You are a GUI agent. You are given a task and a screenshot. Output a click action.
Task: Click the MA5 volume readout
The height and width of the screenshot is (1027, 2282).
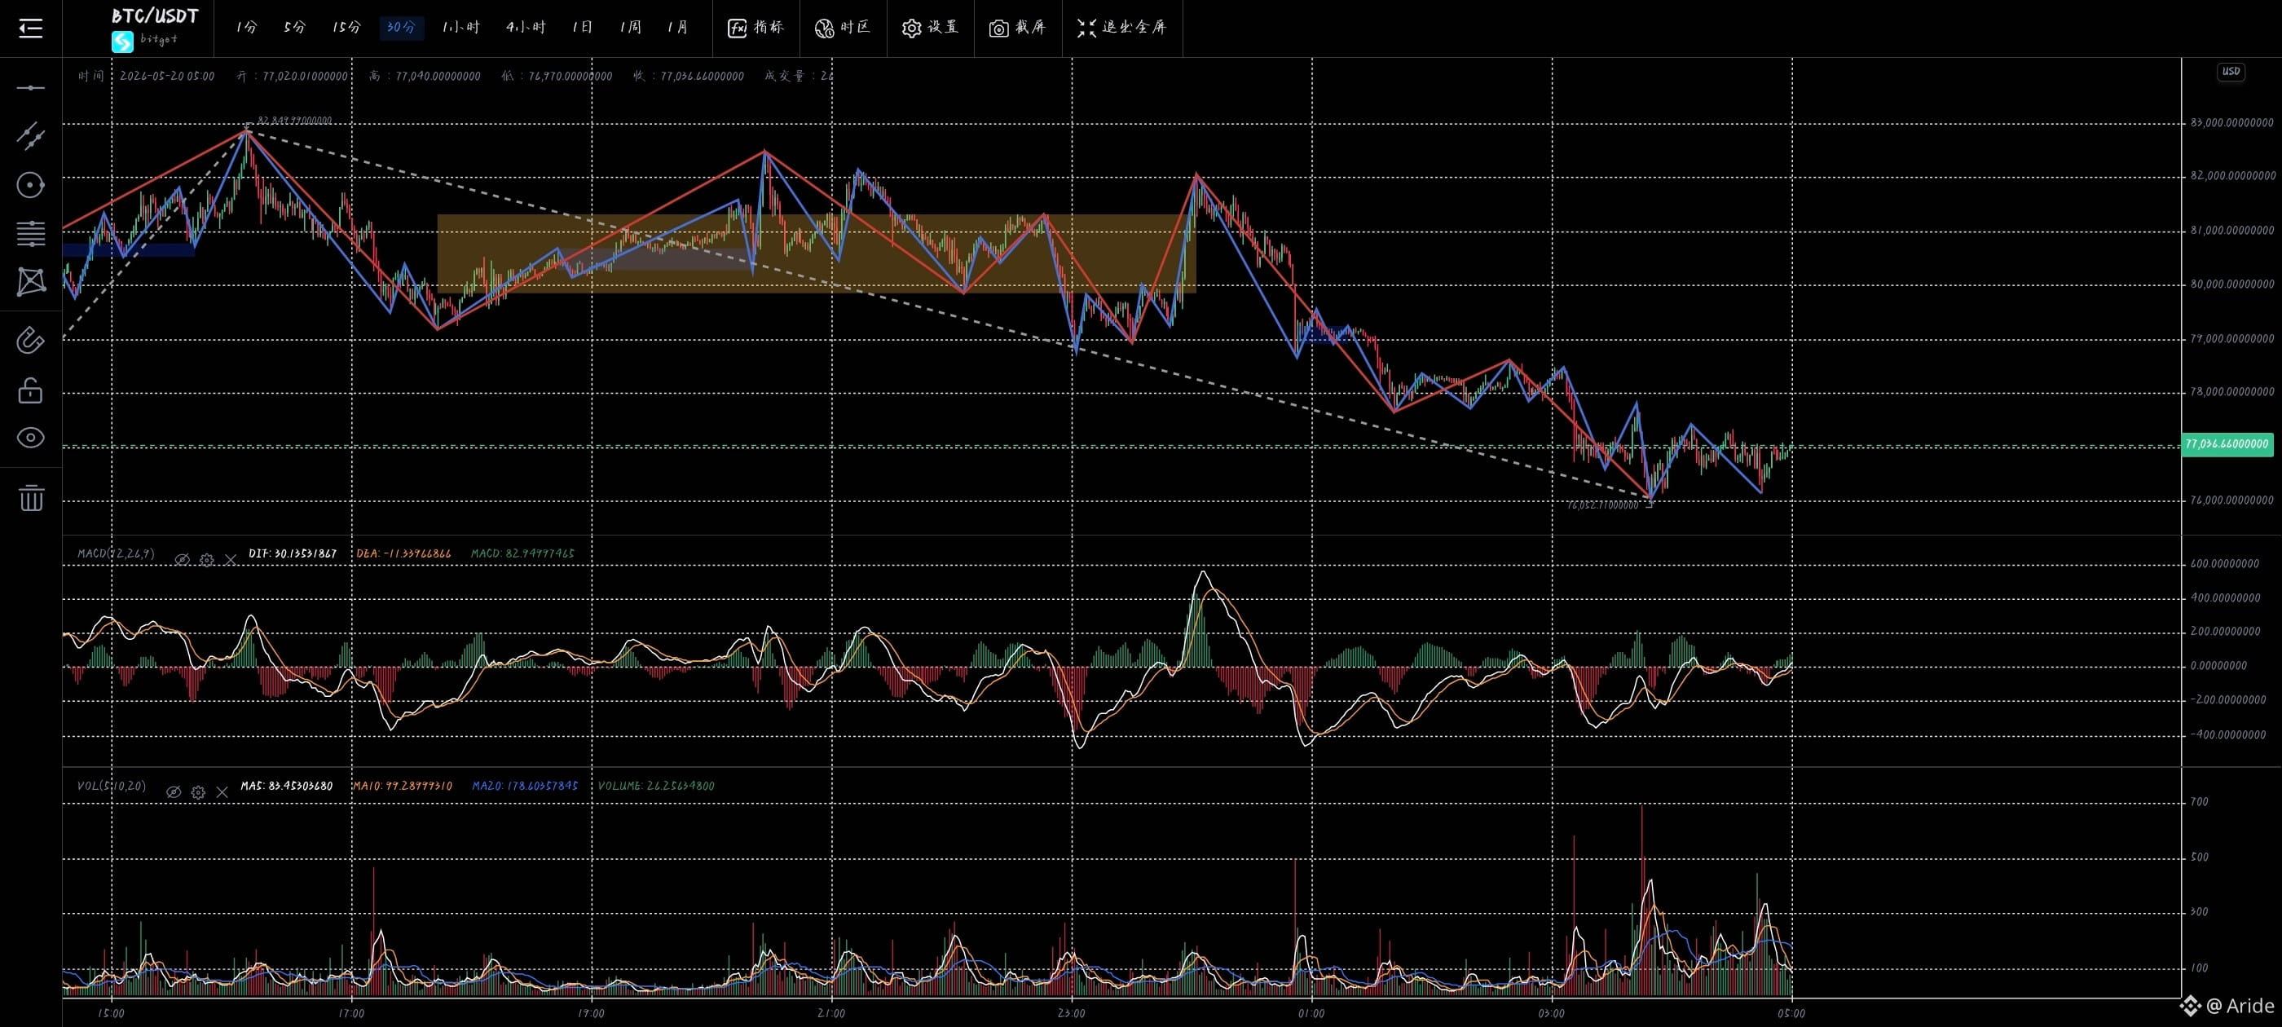pyautogui.click(x=287, y=787)
